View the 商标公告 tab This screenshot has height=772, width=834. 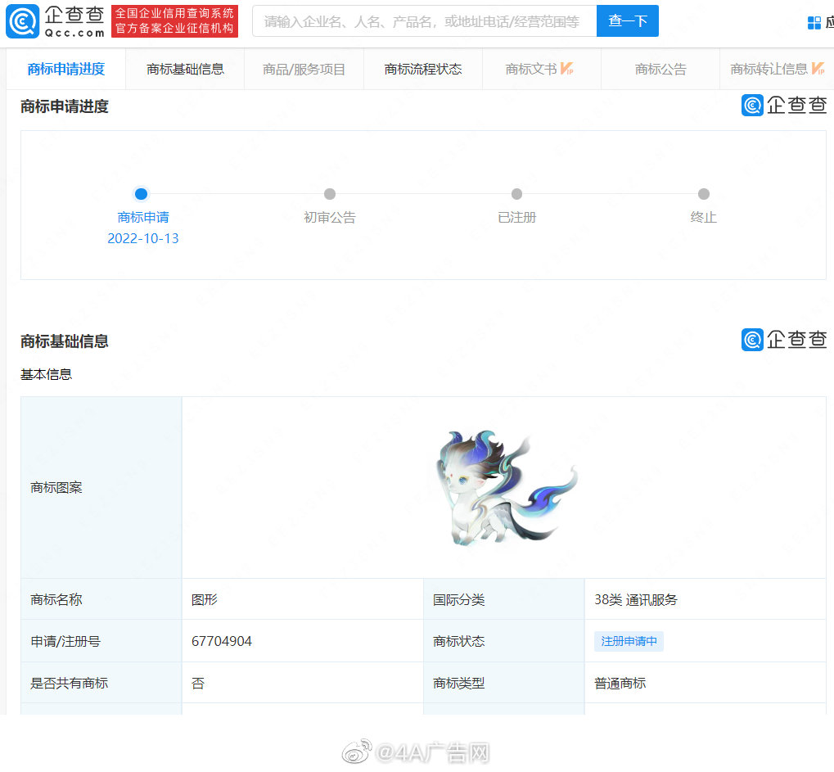click(x=660, y=69)
